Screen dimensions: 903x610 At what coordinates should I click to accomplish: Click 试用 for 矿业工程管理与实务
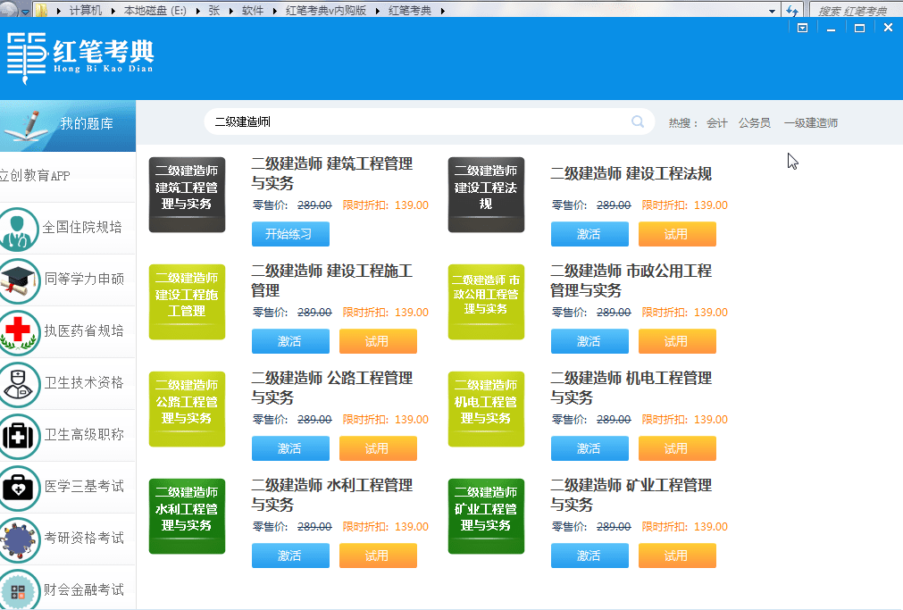(677, 556)
